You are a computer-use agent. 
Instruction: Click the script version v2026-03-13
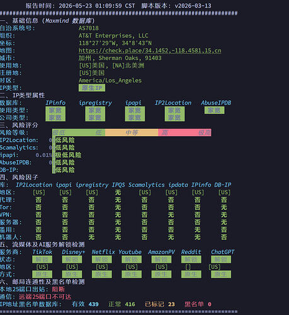pos(193,6)
